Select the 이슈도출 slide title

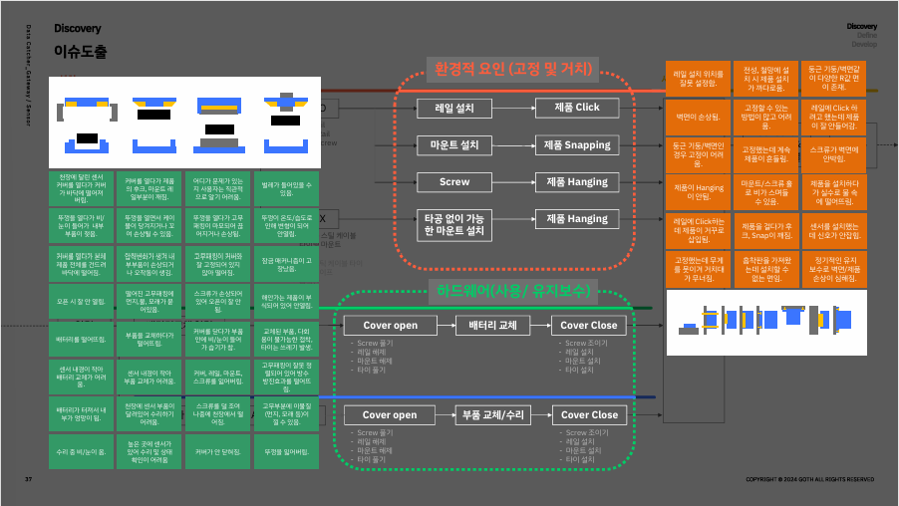(81, 52)
